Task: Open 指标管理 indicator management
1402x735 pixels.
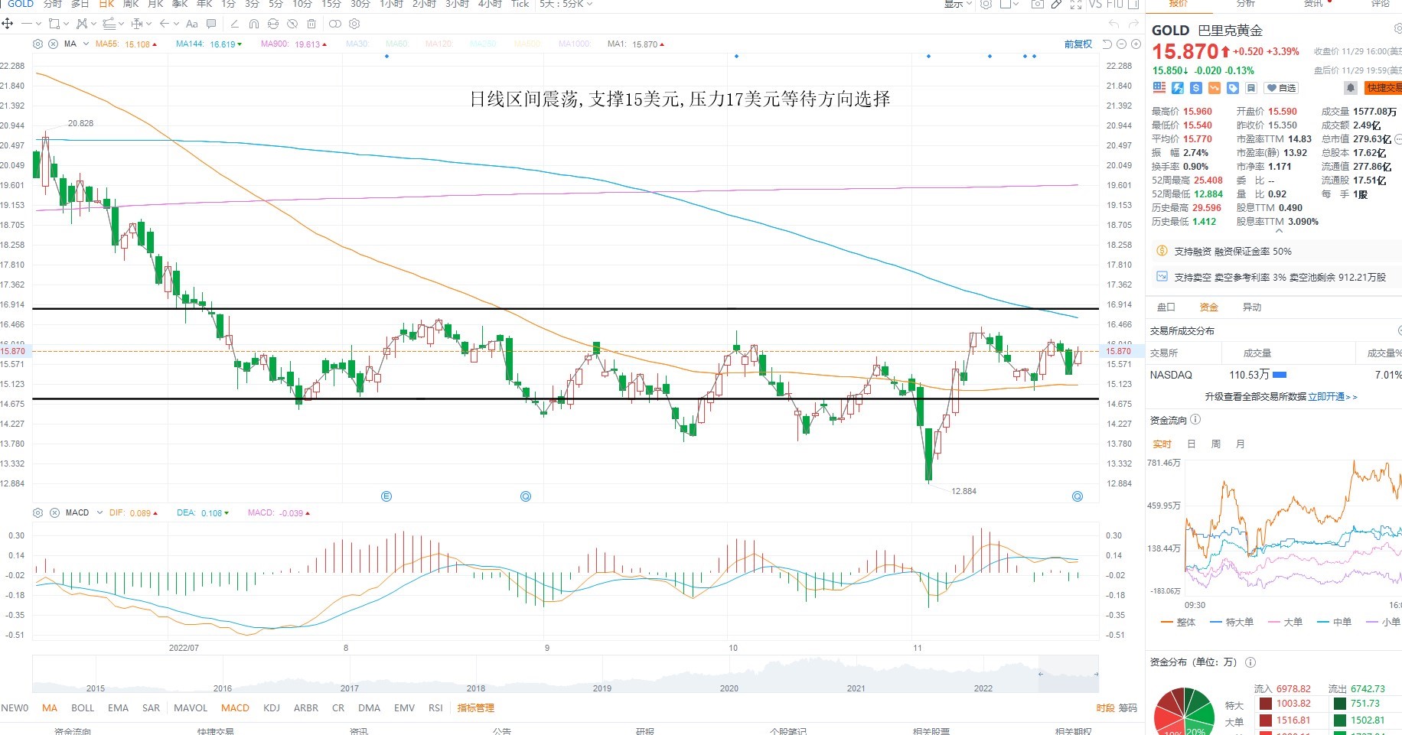Action: pyautogui.click(x=476, y=708)
